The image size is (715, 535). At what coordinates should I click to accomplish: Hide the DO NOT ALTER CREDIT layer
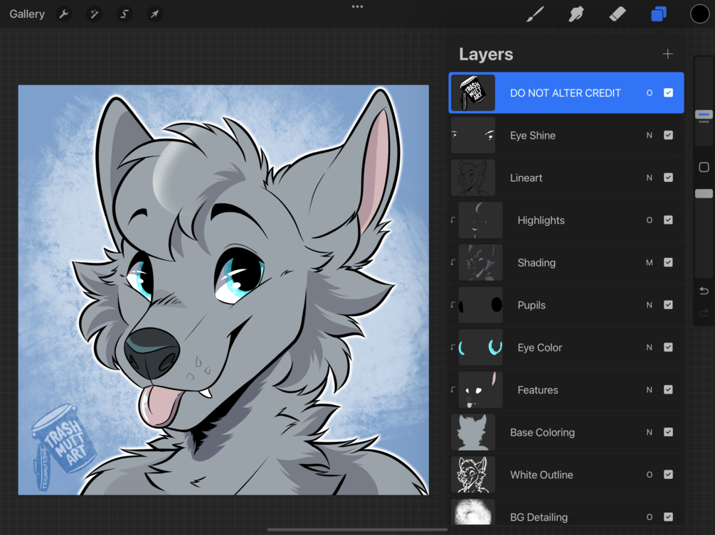(668, 93)
